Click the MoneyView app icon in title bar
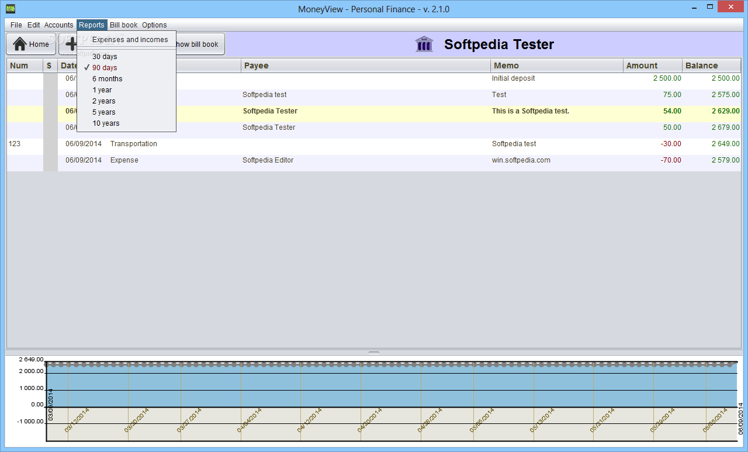 click(x=10, y=9)
